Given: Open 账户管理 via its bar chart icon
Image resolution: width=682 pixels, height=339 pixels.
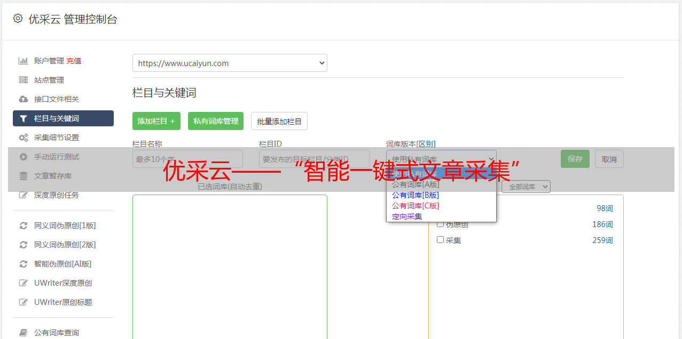Looking at the screenshot, I should pyautogui.click(x=23, y=61).
